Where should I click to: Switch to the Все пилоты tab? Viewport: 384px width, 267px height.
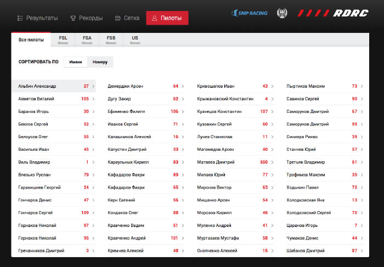point(31,40)
